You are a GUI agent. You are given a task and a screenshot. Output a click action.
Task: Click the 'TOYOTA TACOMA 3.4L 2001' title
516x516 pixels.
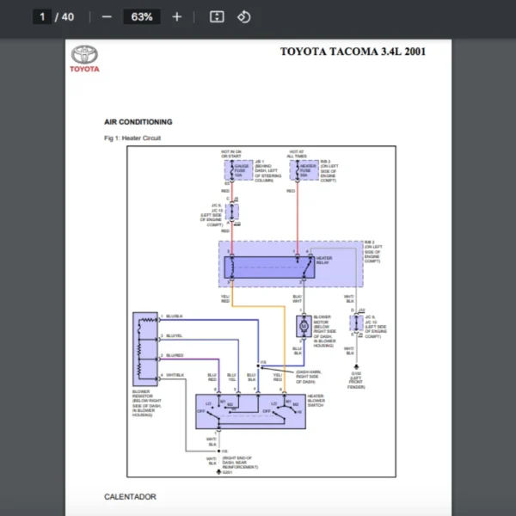click(x=353, y=52)
